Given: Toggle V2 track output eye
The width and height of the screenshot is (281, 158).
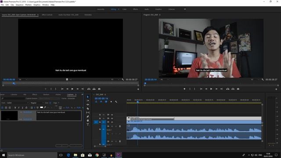Looking at the screenshot, I should pos(112,118).
